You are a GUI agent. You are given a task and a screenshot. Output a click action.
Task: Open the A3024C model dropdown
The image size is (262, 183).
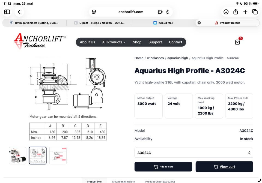194,153
